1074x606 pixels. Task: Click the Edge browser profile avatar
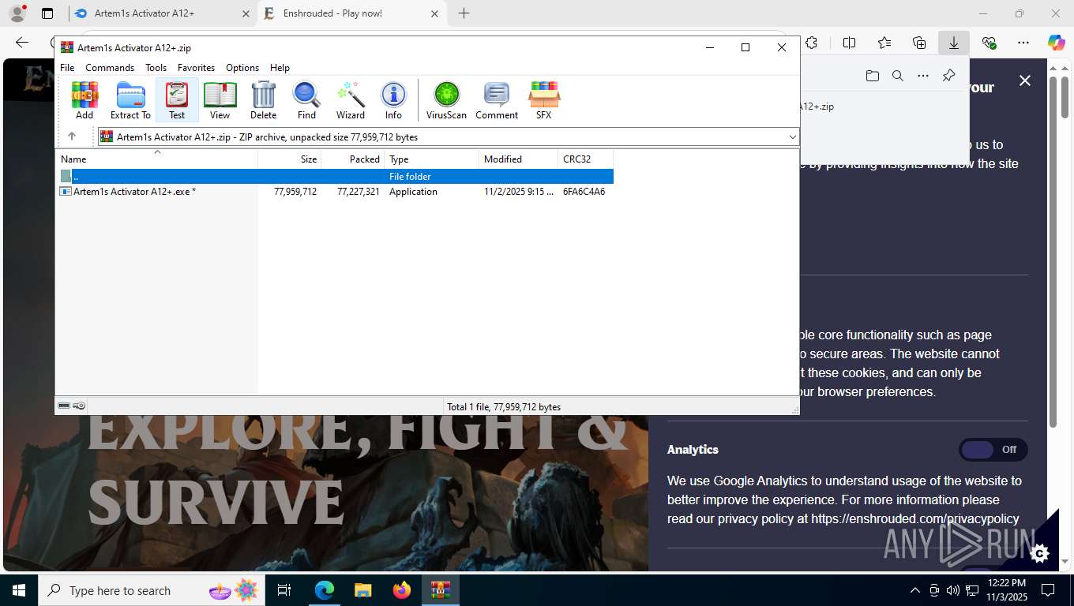(x=17, y=13)
